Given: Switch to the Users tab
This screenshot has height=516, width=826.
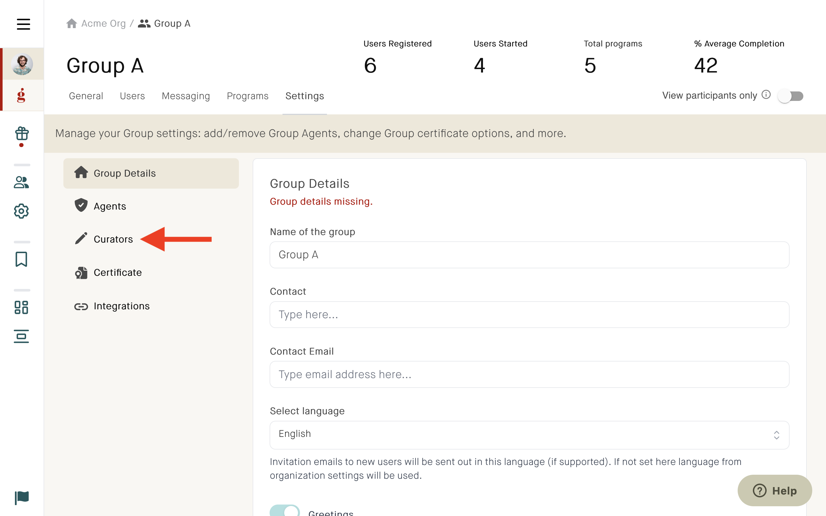Looking at the screenshot, I should [133, 96].
